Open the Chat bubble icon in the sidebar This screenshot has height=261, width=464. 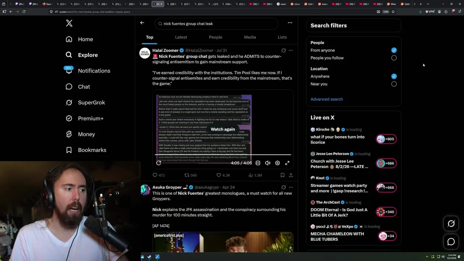click(x=69, y=87)
